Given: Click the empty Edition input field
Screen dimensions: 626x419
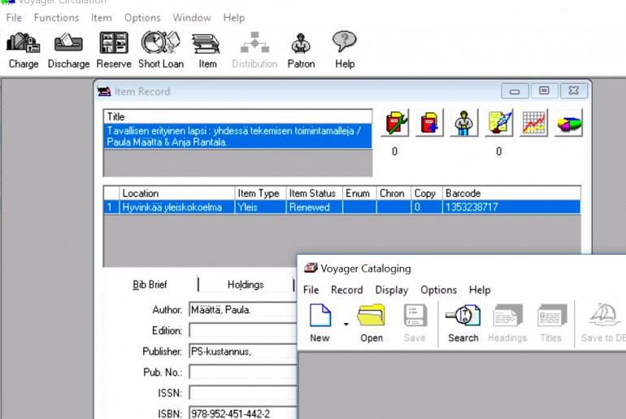Looking at the screenshot, I should click(243, 331).
